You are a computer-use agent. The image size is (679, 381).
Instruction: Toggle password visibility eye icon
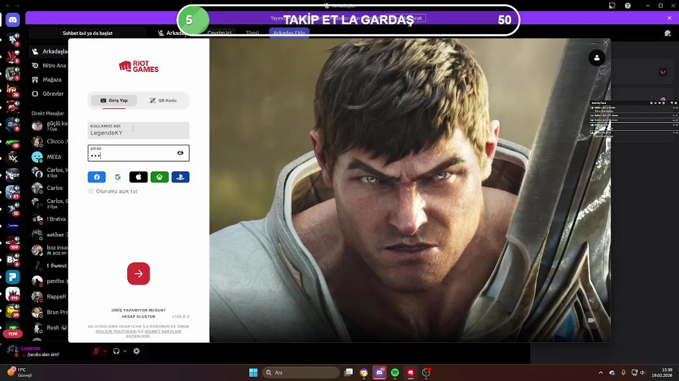180,153
